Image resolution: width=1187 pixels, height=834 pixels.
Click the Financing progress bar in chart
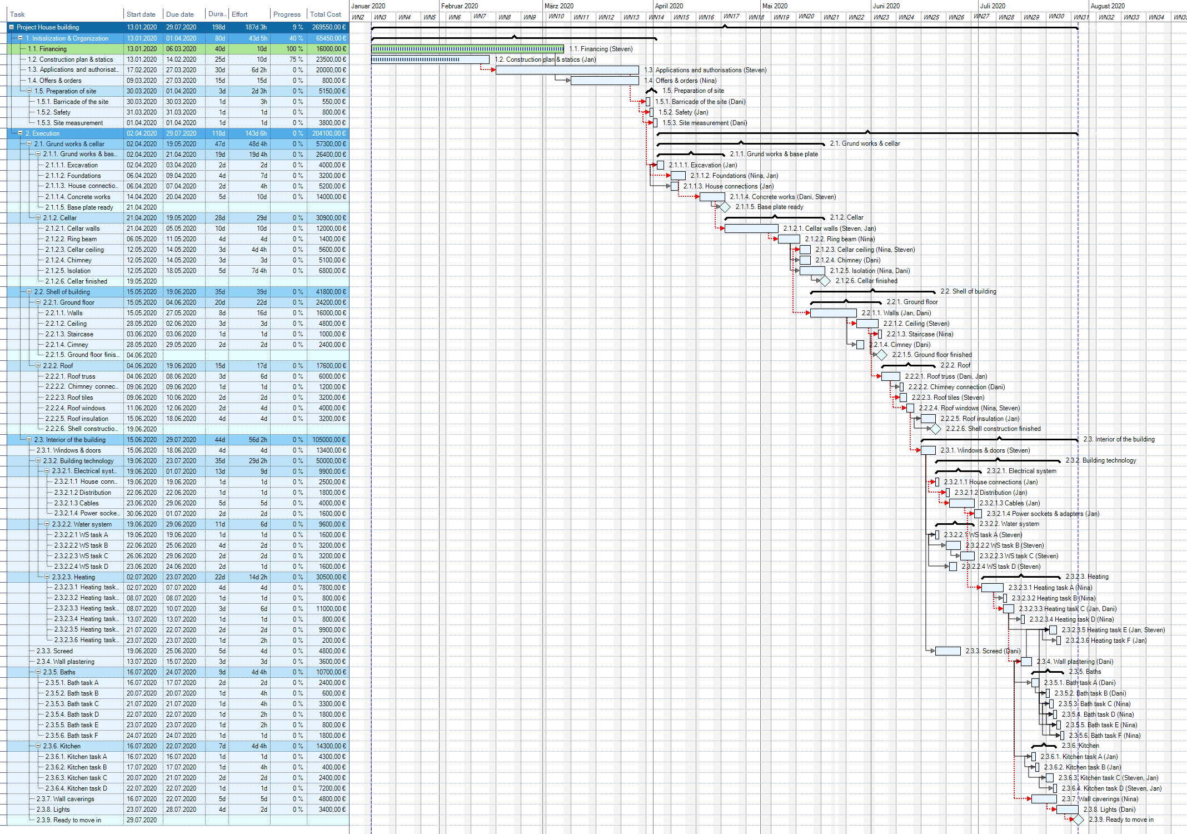[x=467, y=49]
